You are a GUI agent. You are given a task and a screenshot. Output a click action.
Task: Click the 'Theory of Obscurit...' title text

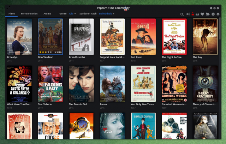click(x=204, y=104)
